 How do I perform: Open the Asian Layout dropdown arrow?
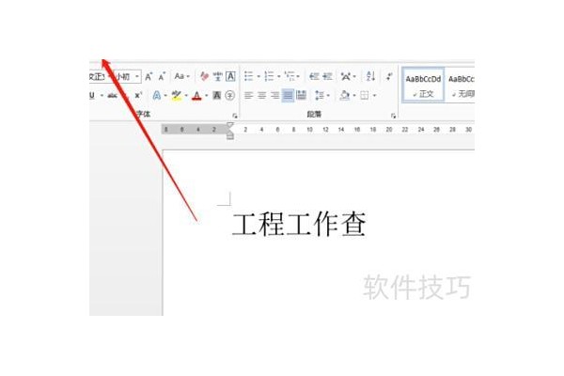coord(354,76)
